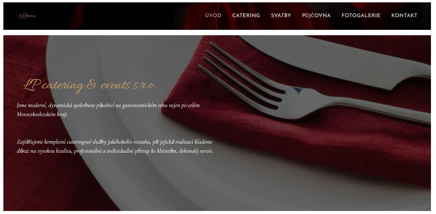Navigate to the KONTAKT page
Image resolution: width=436 pixels, height=214 pixels.
404,15
